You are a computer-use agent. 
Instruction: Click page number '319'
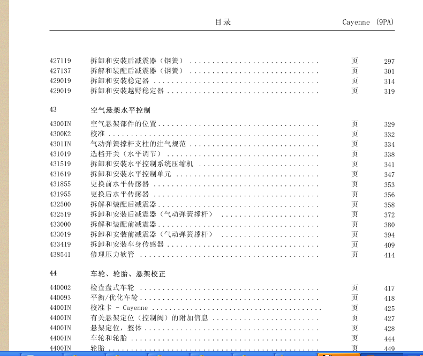click(x=389, y=92)
